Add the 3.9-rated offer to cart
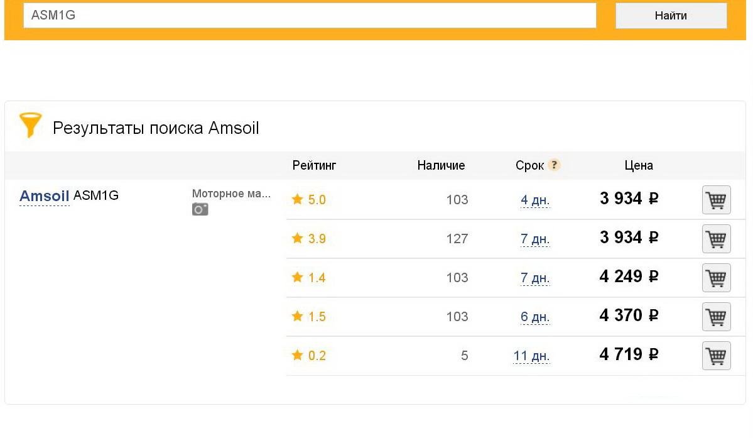The width and height of the screenshot is (753, 438). [716, 239]
